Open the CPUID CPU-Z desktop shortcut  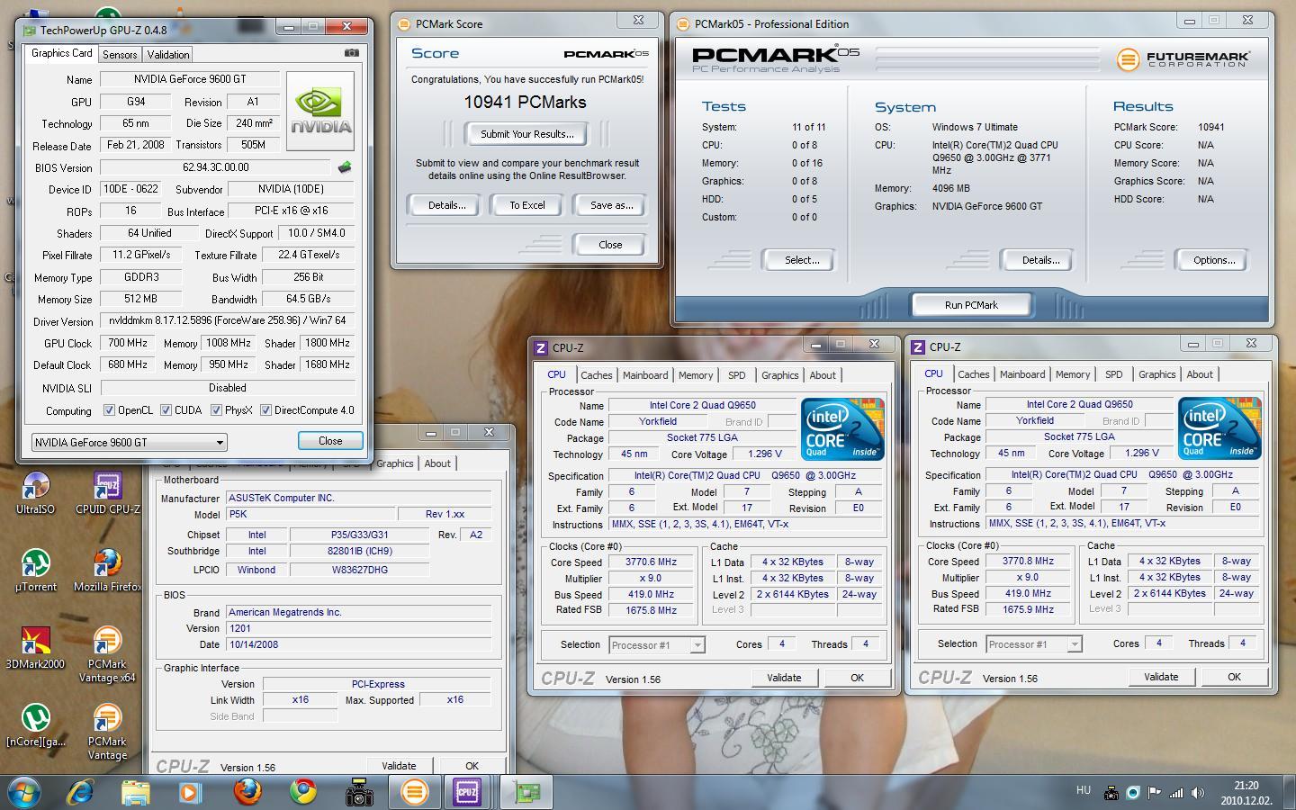coord(107,493)
